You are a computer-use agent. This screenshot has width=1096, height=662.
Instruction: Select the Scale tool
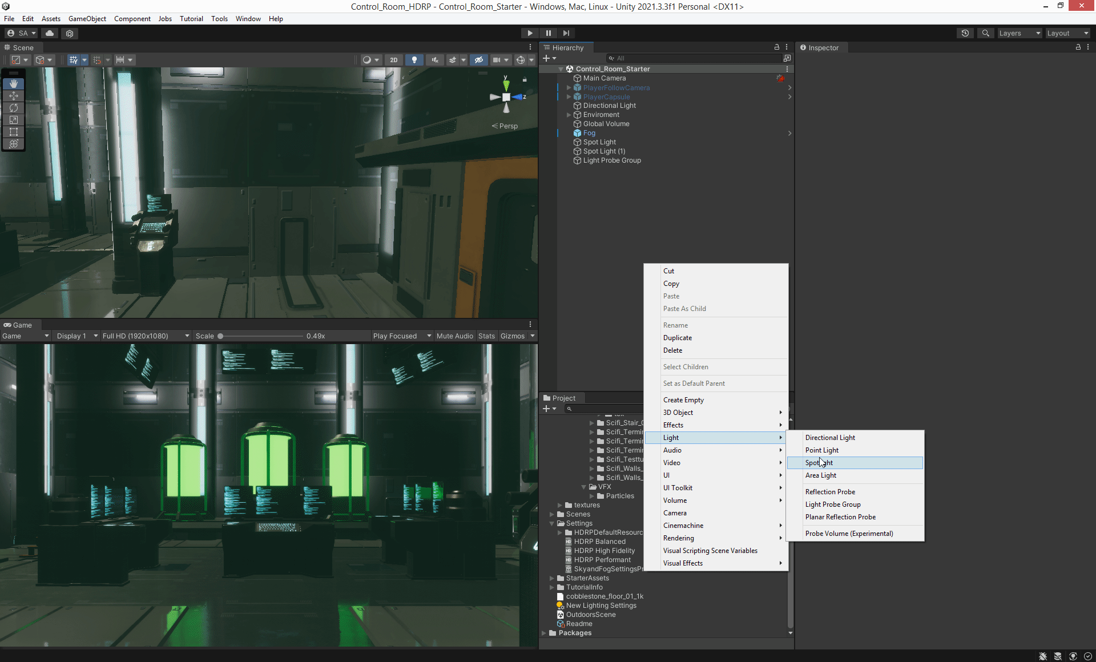click(x=14, y=120)
